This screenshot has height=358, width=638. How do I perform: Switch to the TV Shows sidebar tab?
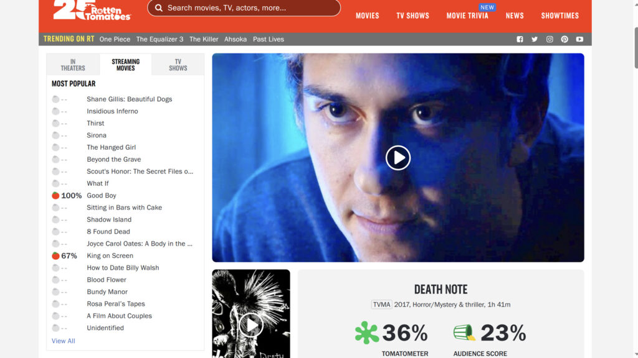[178, 65]
